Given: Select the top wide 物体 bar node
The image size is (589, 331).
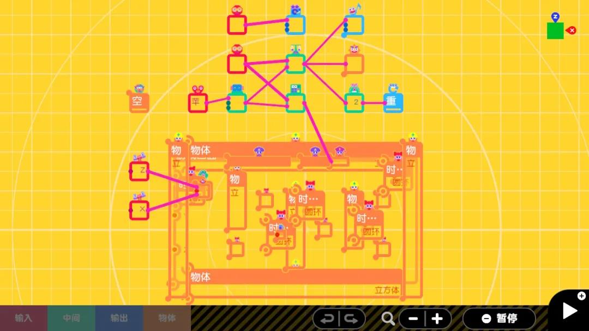Looking at the screenshot, I should pos(295,150).
